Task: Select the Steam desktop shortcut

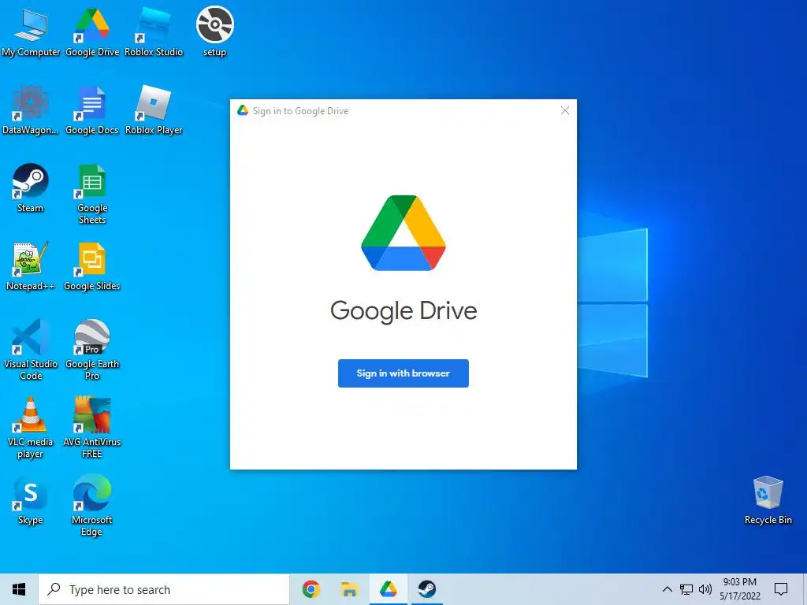Action: click(31, 188)
